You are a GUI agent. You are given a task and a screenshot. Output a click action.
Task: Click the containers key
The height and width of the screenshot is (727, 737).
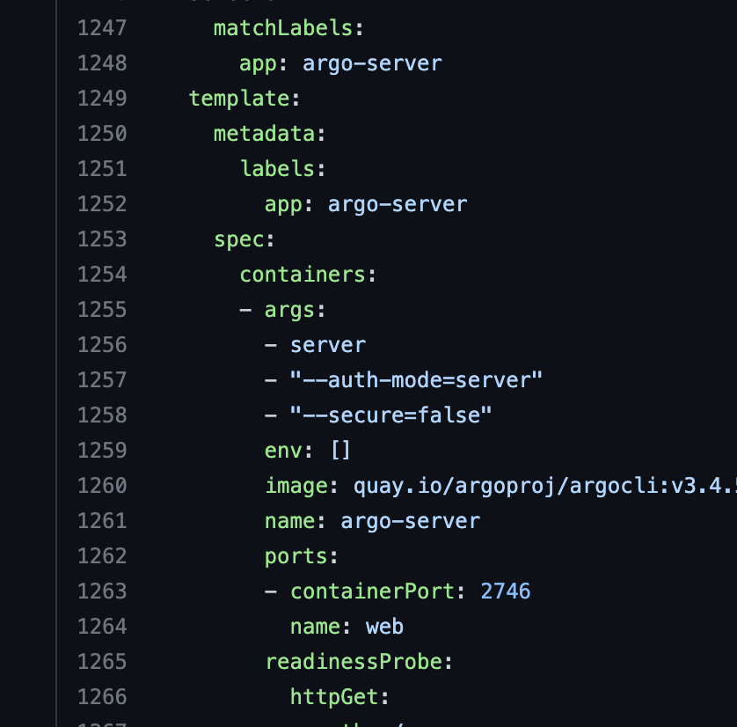pyautogui.click(x=303, y=275)
